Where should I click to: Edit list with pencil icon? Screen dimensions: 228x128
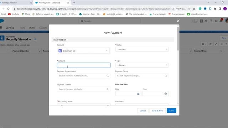pos(216,44)
